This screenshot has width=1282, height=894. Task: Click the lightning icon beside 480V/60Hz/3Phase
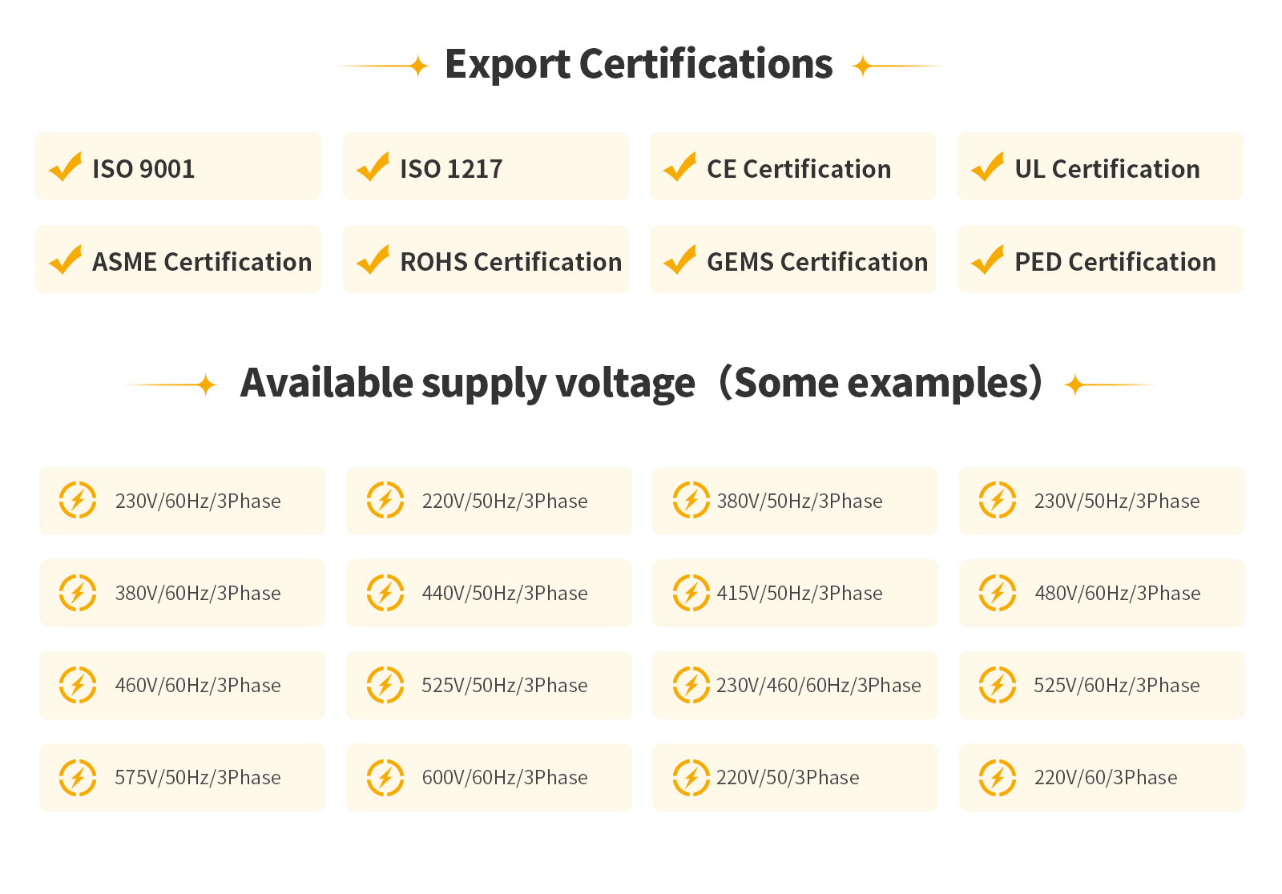998,593
